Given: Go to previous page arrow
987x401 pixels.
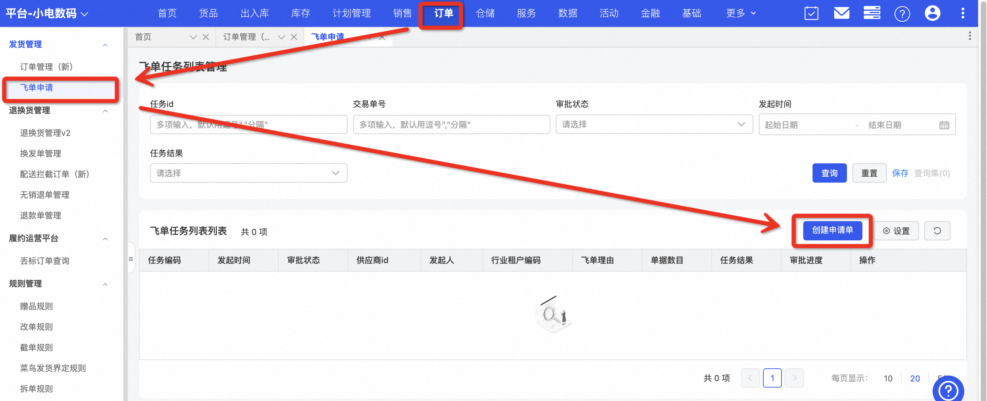Looking at the screenshot, I should (x=750, y=378).
